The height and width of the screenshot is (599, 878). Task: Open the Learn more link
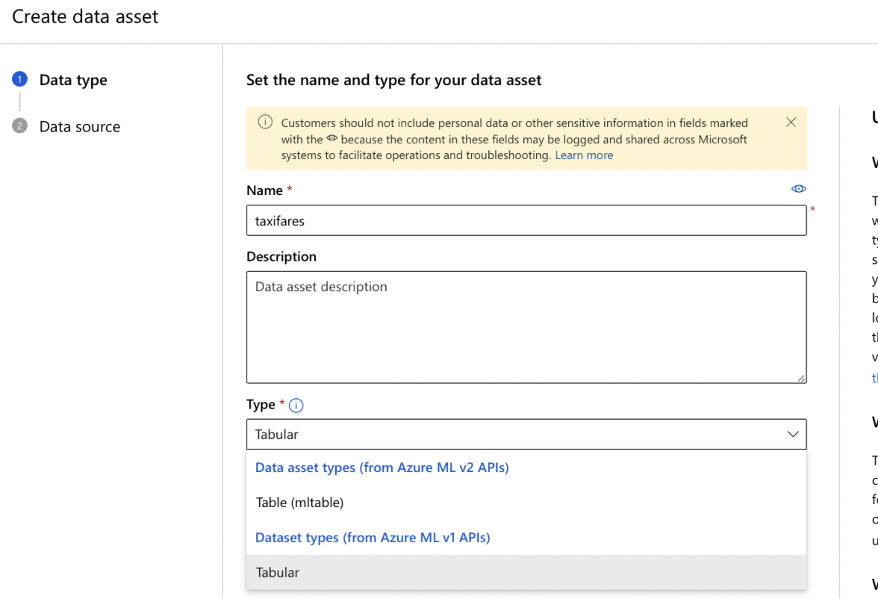[x=584, y=155]
